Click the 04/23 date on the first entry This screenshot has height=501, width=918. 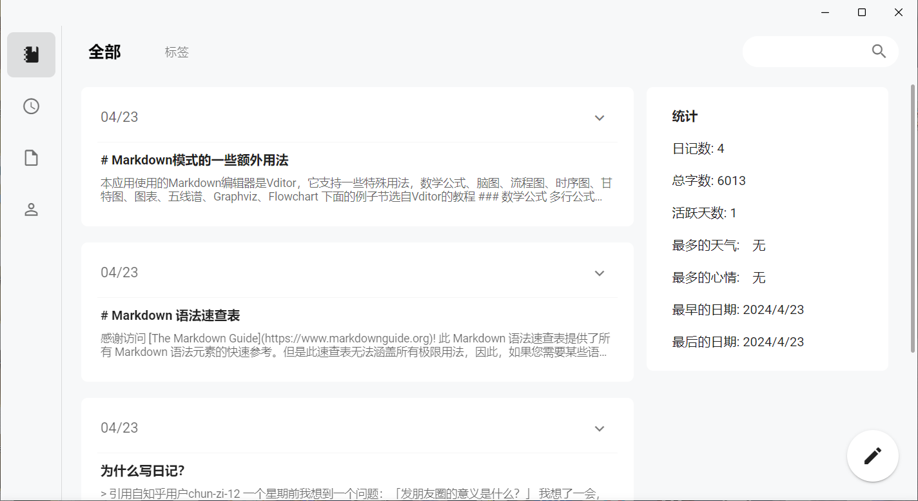click(x=119, y=117)
